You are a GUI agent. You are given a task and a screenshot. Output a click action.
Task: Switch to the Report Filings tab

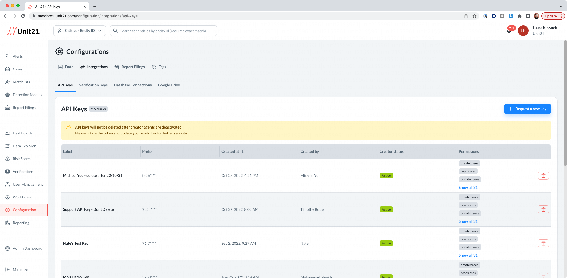[130, 67]
